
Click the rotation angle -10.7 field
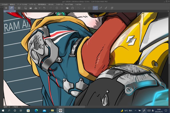[x=15, y=107]
